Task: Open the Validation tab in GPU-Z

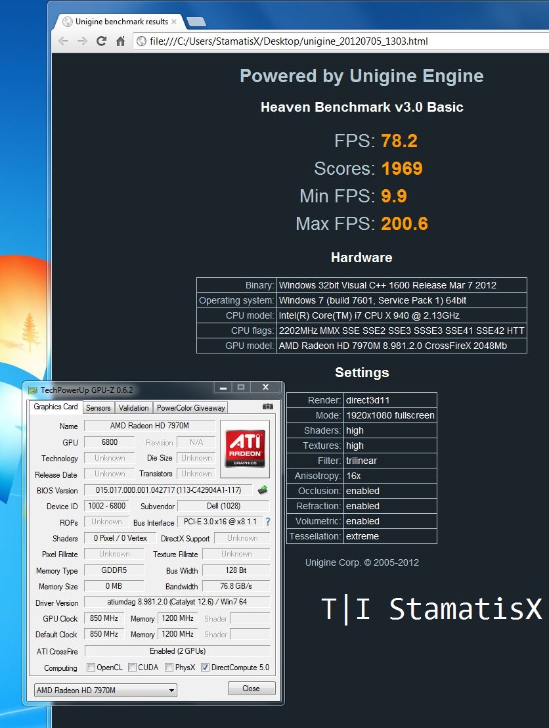Action: tap(134, 408)
